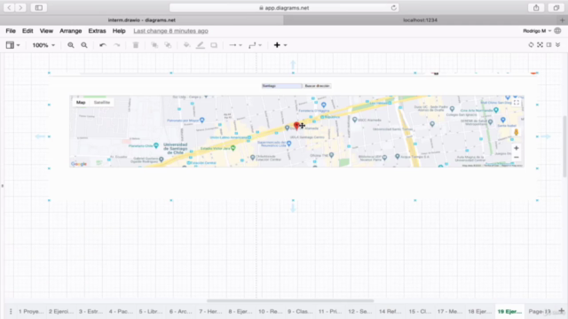Click the Santiago address input field
The height and width of the screenshot is (319, 568).
click(282, 86)
